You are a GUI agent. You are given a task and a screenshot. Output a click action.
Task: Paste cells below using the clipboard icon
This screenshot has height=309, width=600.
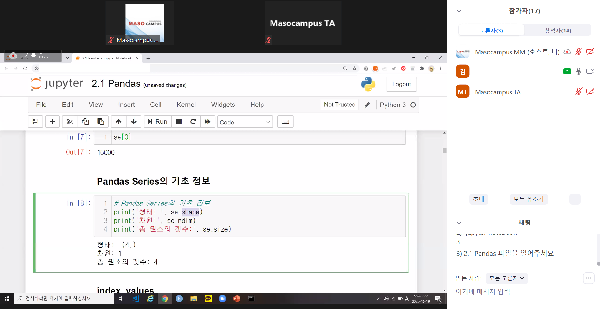click(x=100, y=122)
